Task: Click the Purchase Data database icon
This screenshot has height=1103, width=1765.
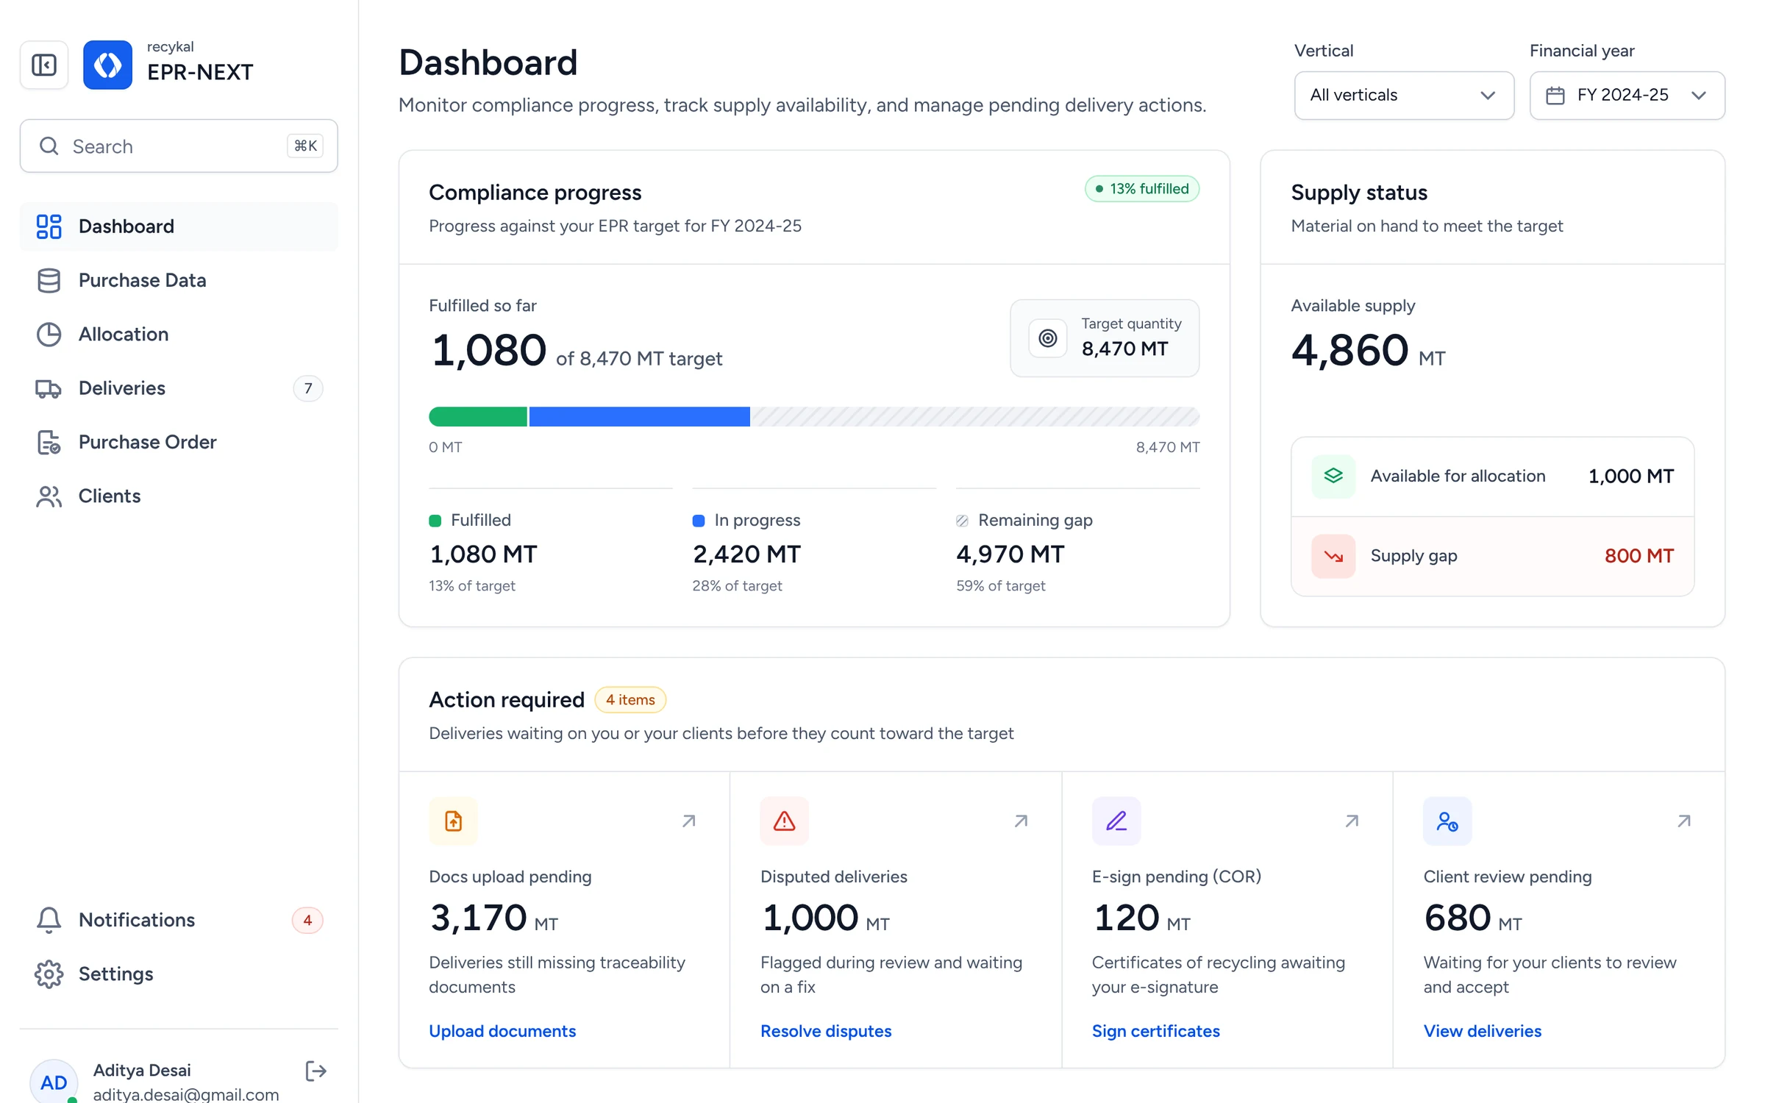Action: tap(49, 280)
